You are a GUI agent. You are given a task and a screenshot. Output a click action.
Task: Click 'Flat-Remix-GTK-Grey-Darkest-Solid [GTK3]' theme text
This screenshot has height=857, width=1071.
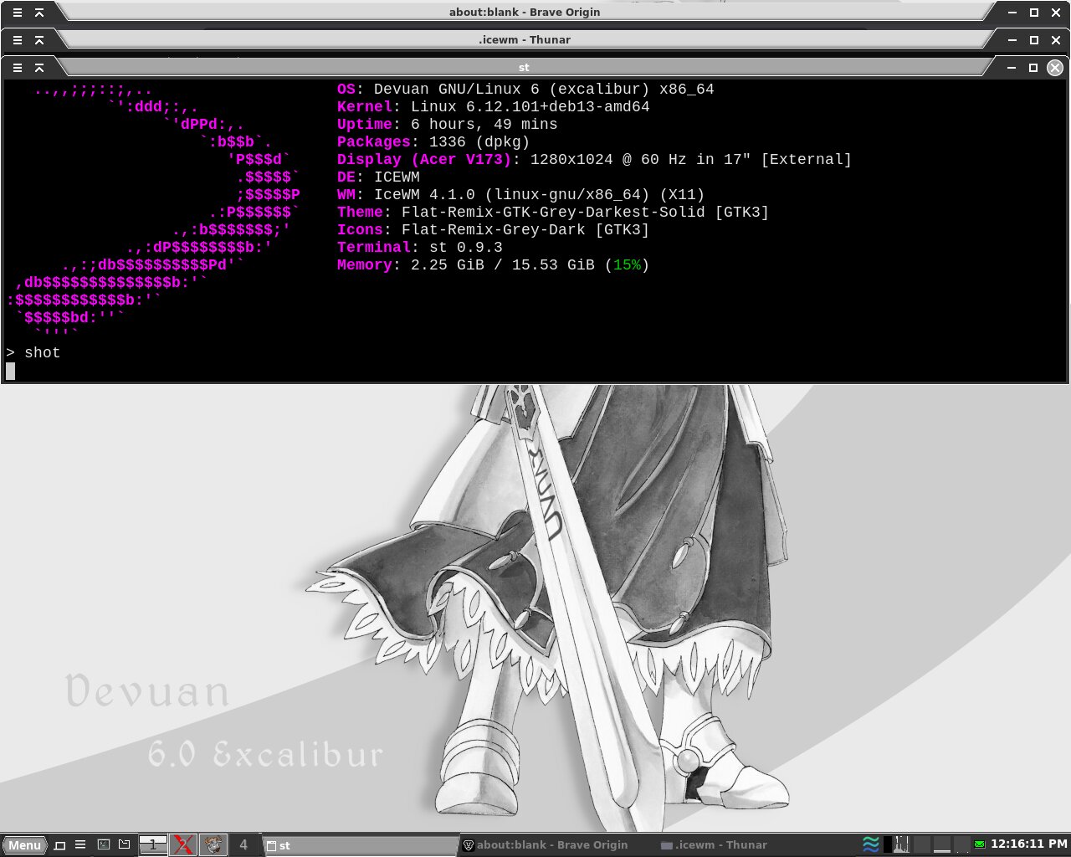point(586,213)
